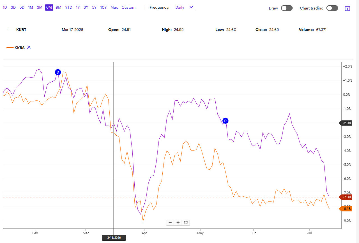
Task: Click the February dividend marker
Action: coord(57,72)
